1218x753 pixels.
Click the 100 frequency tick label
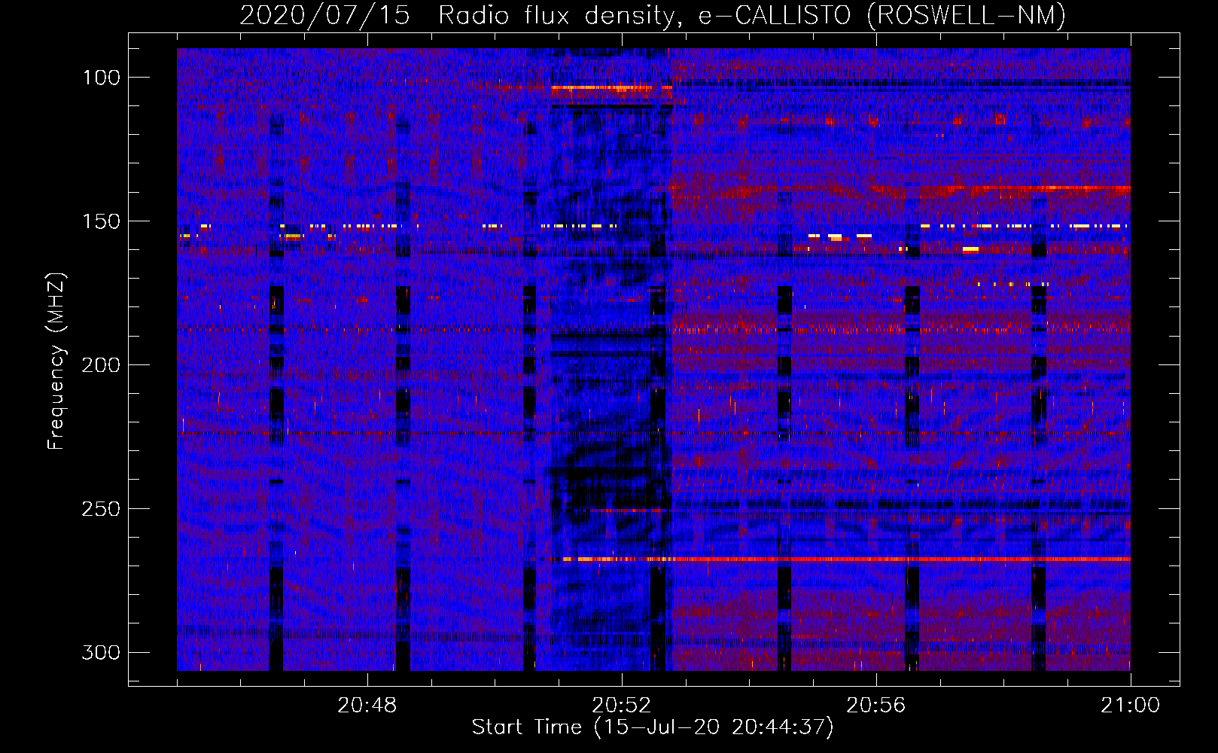(x=100, y=78)
